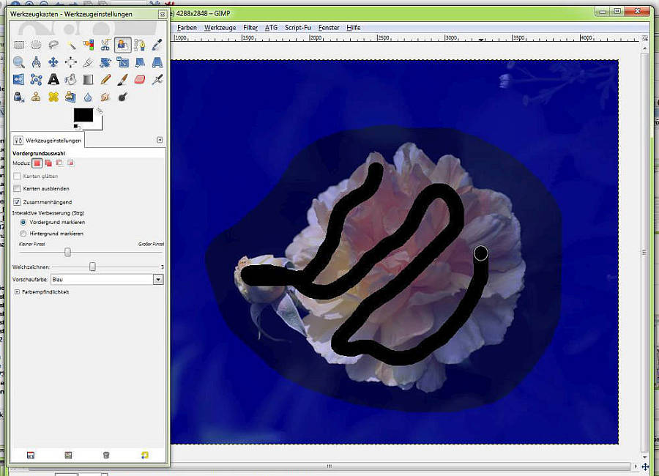This screenshot has width=659, height=476.
Task: Select the Text tool
Action: tap(53, 79)
